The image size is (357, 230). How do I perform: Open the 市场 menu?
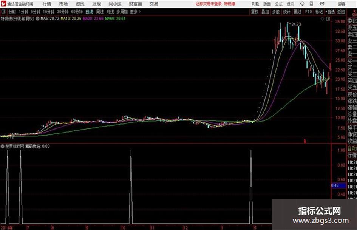pos(63,4)
